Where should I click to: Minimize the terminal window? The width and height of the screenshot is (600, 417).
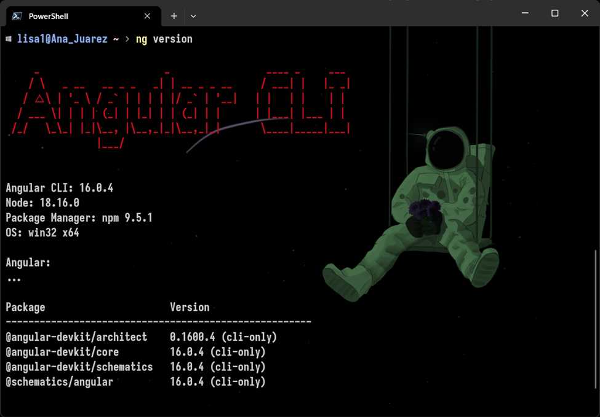click(525, 13)
